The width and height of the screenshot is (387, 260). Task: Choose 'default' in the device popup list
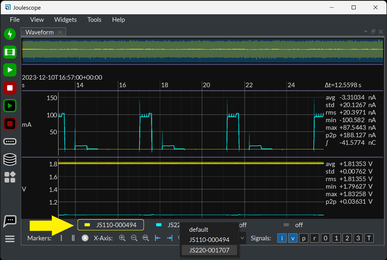coord(209,230)
